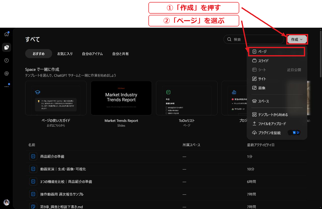Sort by the 名前 column header
This screenshot has width=322, height=209.
(32, 145)
